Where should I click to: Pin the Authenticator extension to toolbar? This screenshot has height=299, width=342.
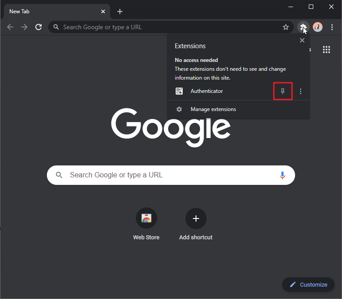tap(283, 92)
